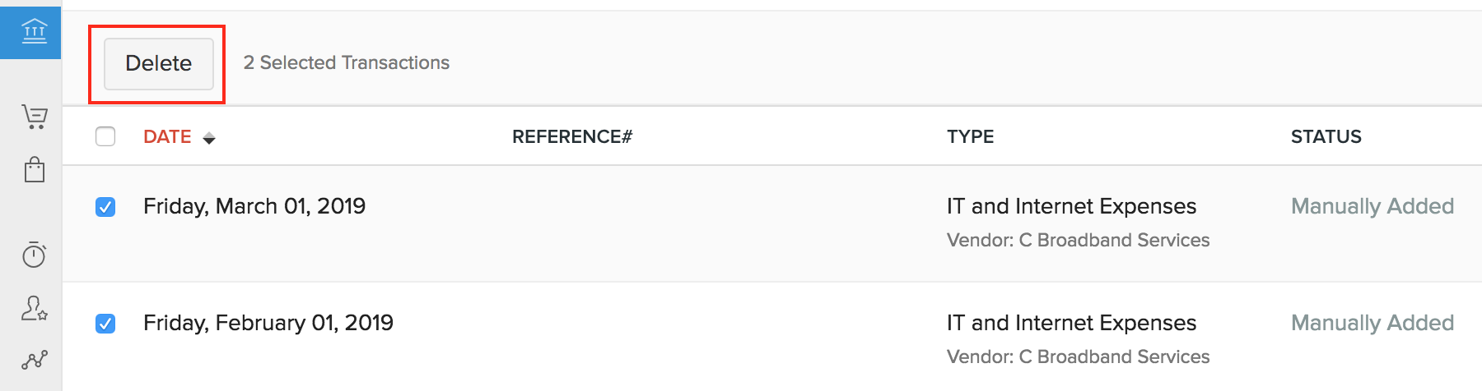Open the Purchases shopping bag icon
Image resolution: width=1482 pixels, height=391 pixels.
[35, 169]
